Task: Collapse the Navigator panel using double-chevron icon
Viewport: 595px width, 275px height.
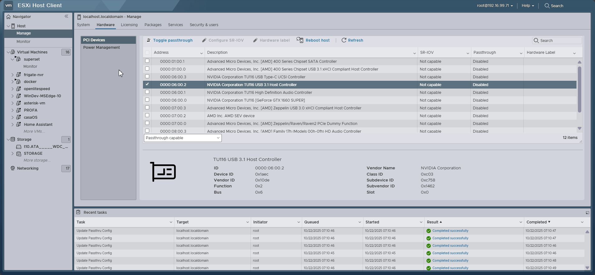Action: pos(66,16)
